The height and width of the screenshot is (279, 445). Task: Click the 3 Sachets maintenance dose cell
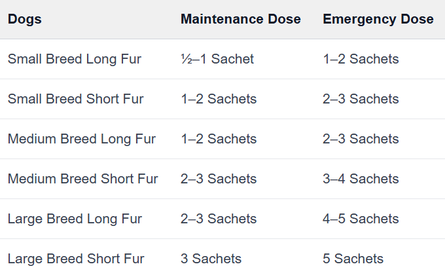211,259
